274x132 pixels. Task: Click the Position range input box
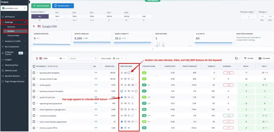[x=249, y=17]
